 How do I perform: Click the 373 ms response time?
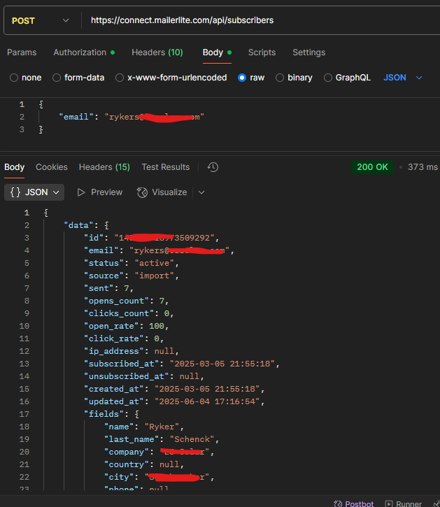click(x=423, y=167)
